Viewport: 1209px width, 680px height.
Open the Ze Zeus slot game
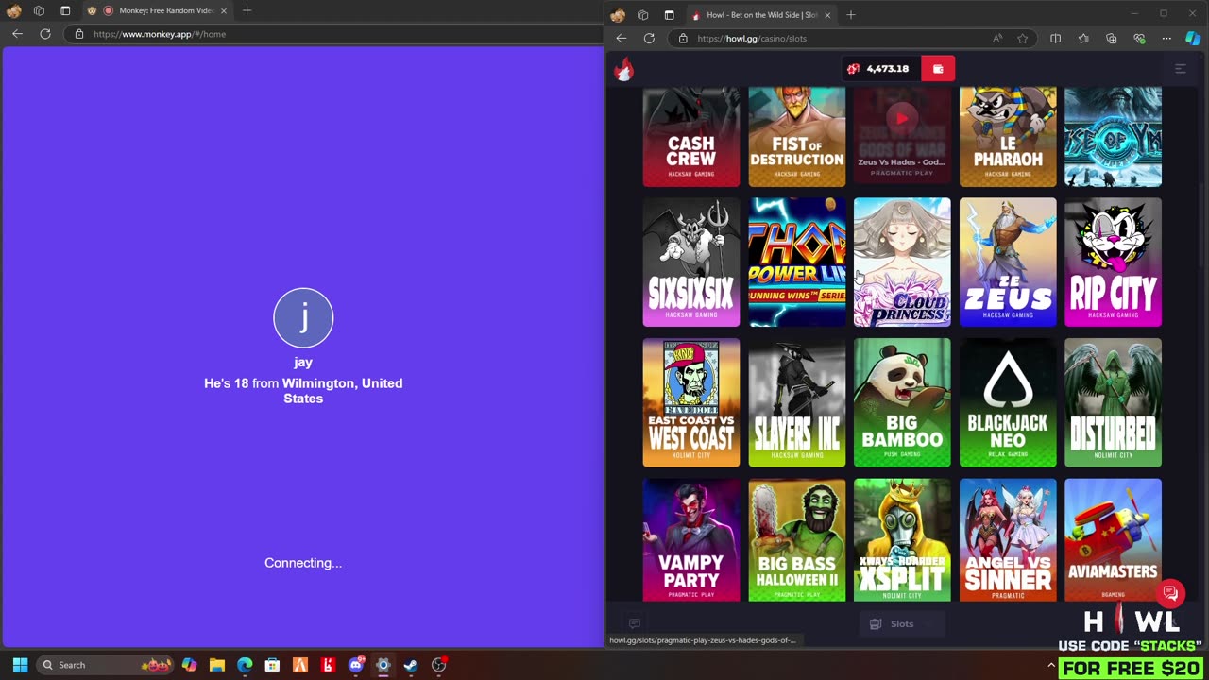pyautogui.click(x=1008, y=262)
